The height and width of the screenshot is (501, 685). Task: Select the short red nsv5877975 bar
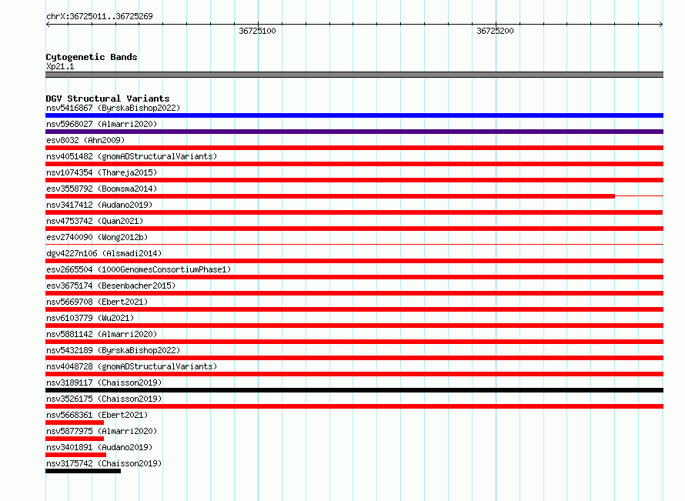pos(75,439)
